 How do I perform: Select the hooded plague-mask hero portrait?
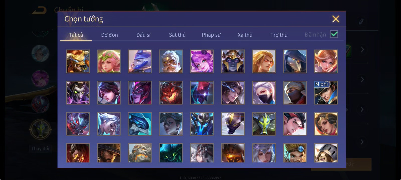coord(295,61)
